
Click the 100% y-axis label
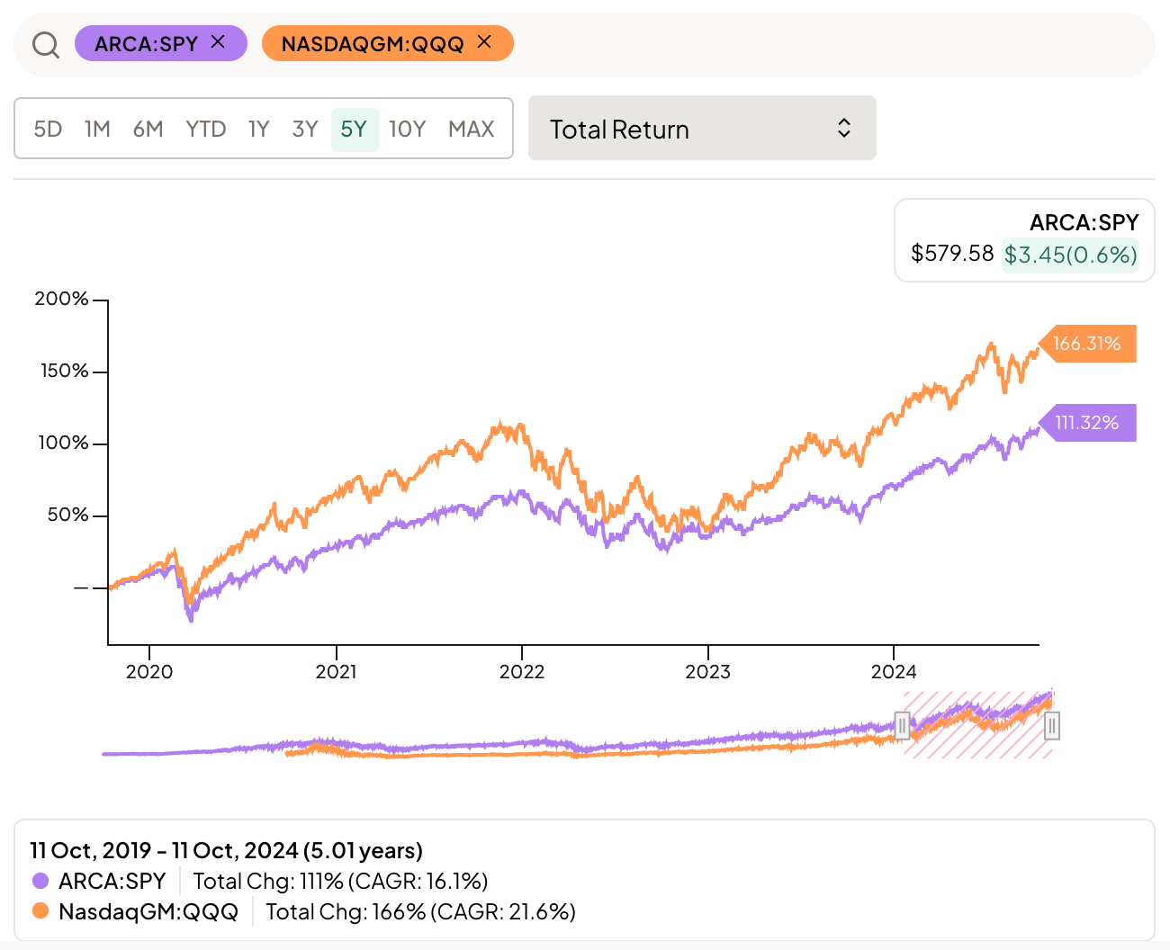click(x=63, y=443)
